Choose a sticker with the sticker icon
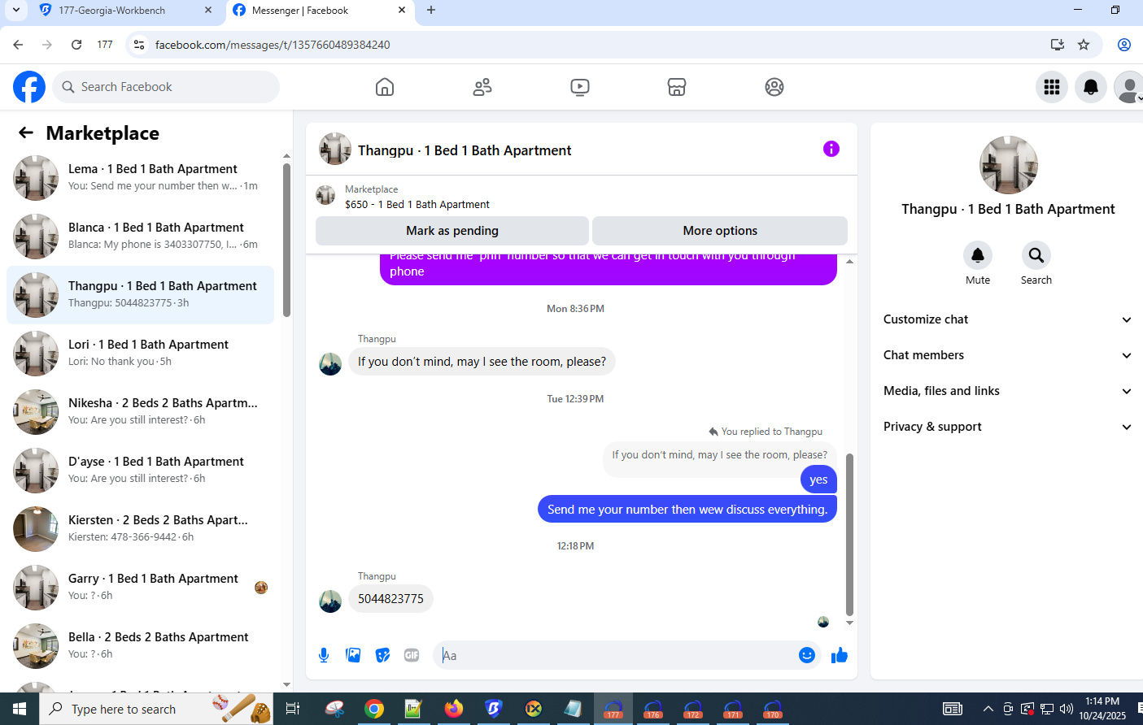The width and height of the screenshot is (1143, 725). pos(382,655)
